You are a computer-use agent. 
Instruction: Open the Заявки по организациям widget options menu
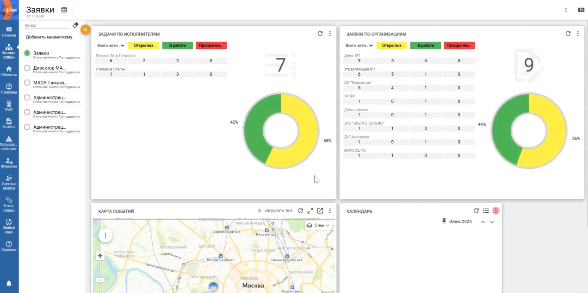pos(578,34)
